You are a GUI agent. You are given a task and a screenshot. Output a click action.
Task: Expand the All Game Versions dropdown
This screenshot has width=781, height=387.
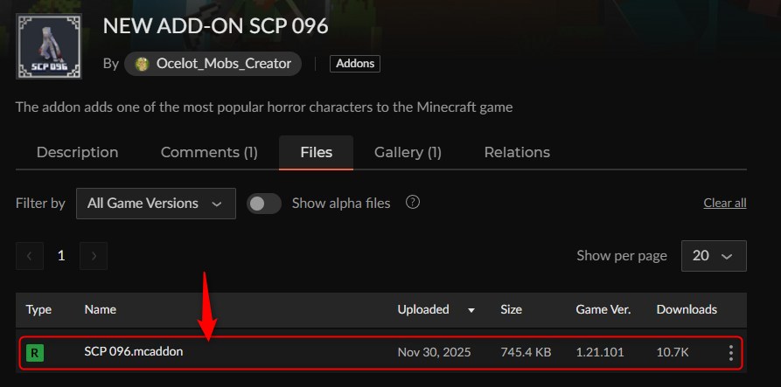pos(156,204)
